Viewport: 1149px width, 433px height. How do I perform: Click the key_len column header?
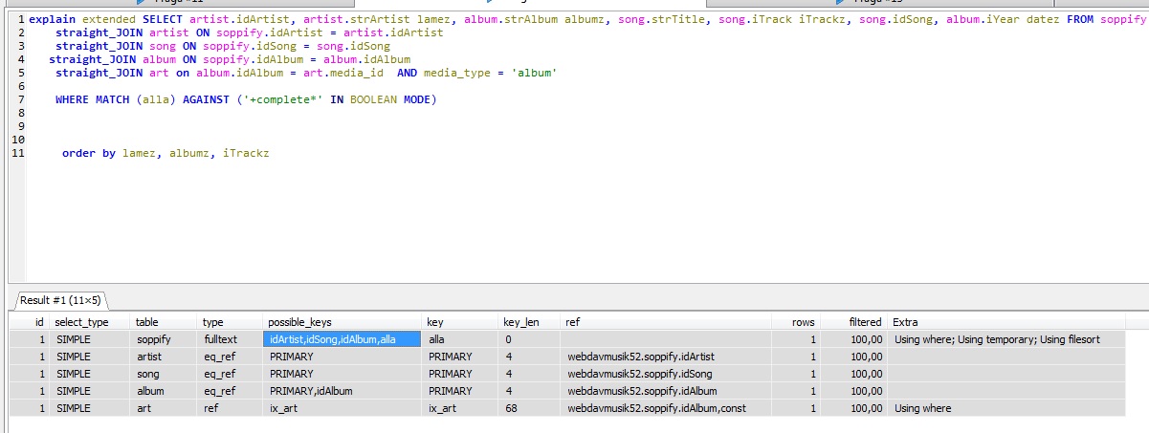(x=528, y=322)
